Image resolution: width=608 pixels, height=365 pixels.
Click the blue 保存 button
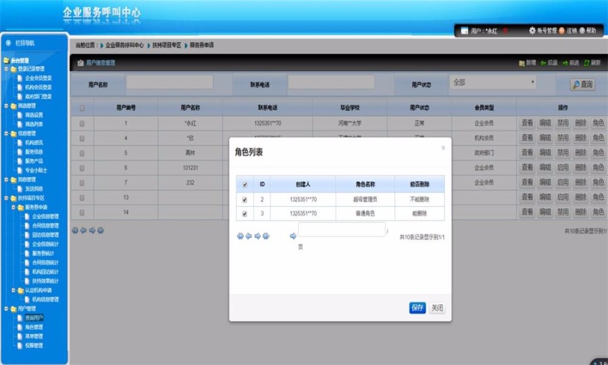pyautogui.click(x=417, y=308)
